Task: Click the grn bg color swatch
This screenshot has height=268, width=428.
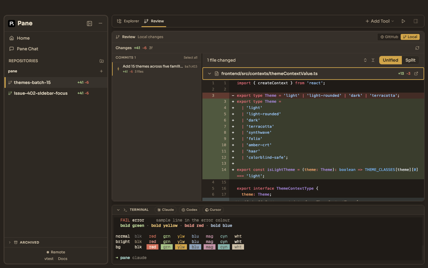Action: [x=167, y=247]
